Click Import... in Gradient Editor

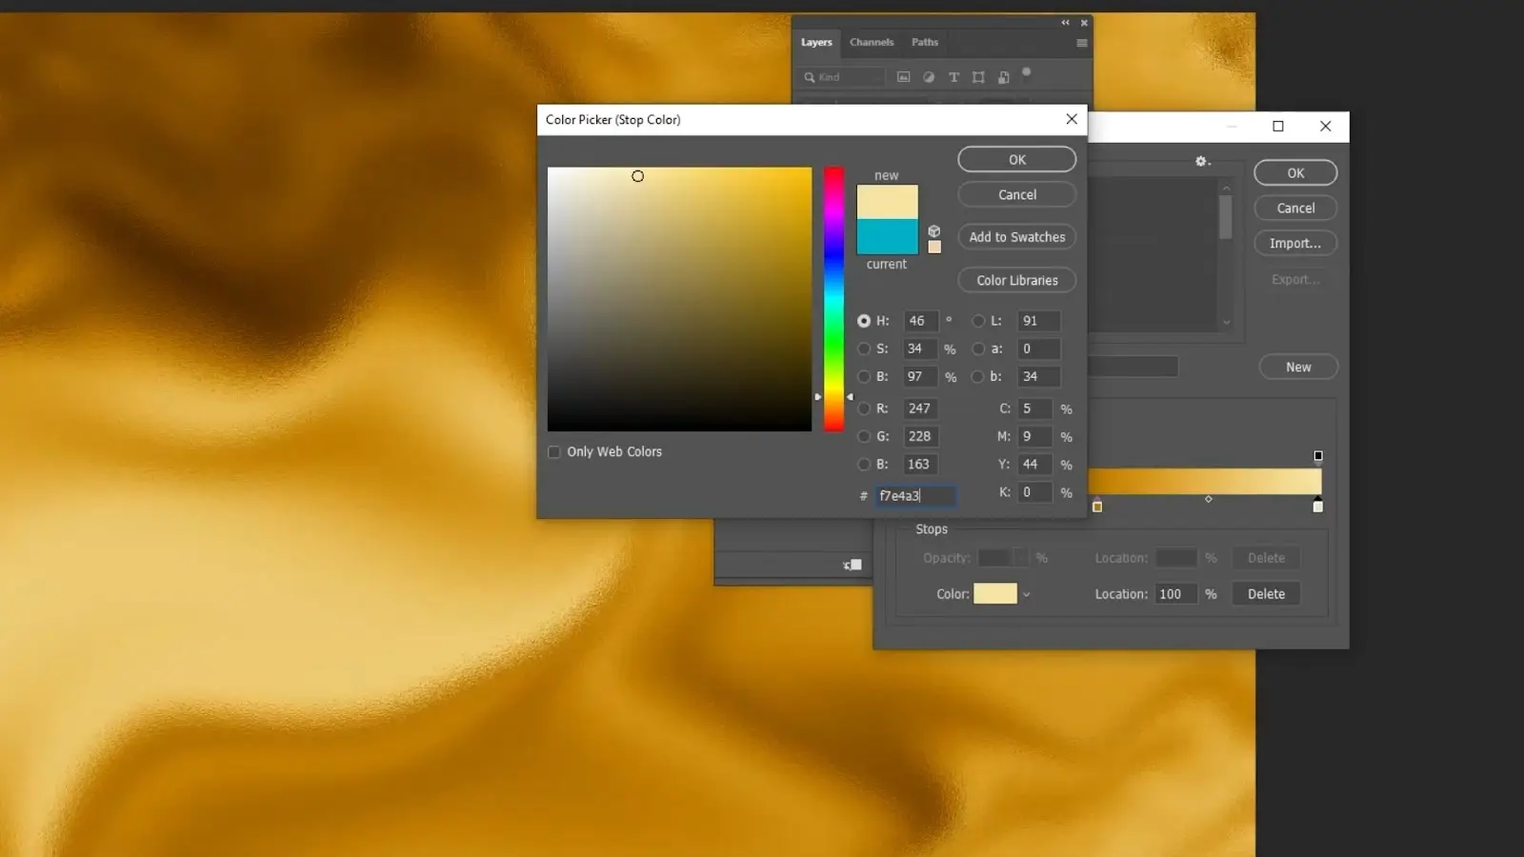coord(1295,243)
